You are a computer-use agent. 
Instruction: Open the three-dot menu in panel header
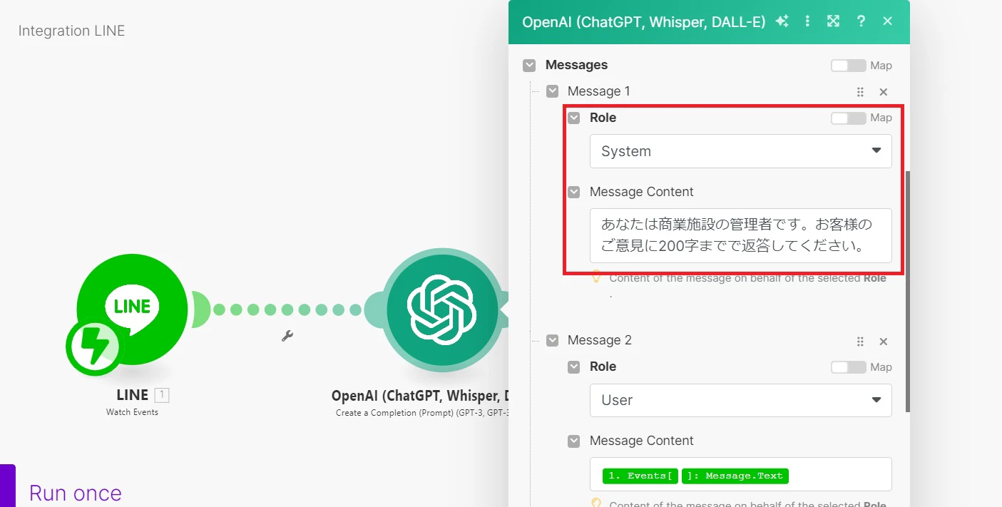(807, 21)
